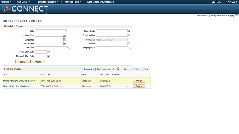Open the Roster for Fundamentals of Customer Service
239x134 pixels.
139,81
